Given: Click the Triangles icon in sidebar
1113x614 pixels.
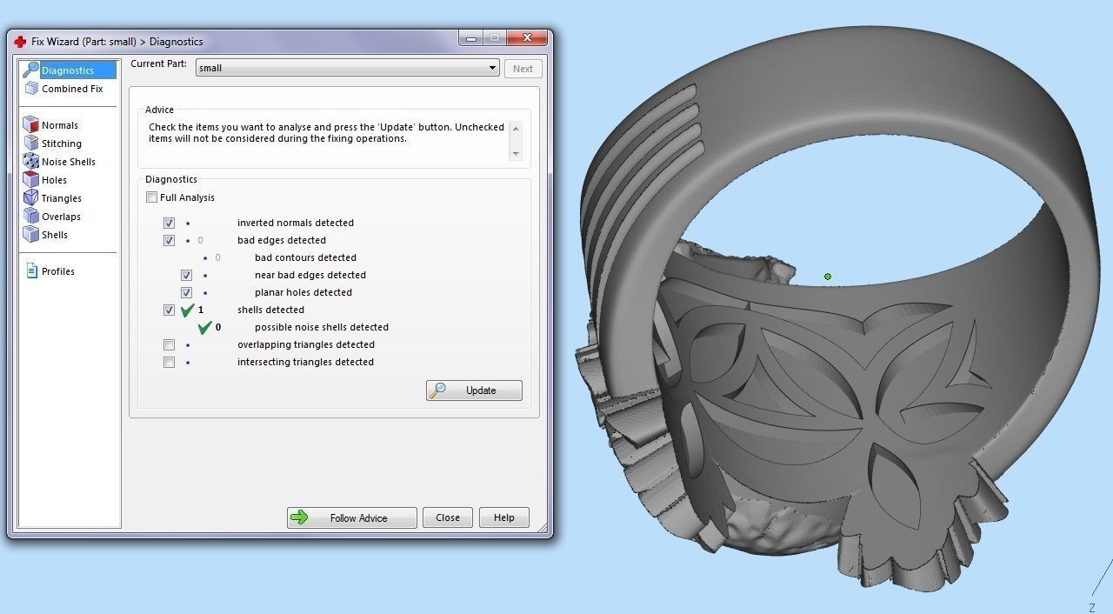Looking at the screenshot, I should pos(31,198).
